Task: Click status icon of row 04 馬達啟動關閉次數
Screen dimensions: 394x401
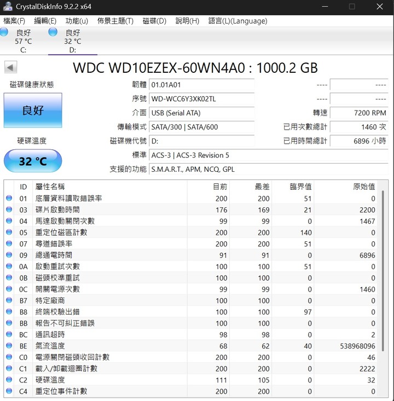Action: point(9,220)
